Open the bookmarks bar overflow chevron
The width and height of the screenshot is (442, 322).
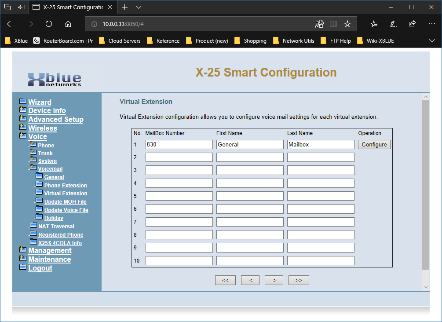(x=431, y=40)
